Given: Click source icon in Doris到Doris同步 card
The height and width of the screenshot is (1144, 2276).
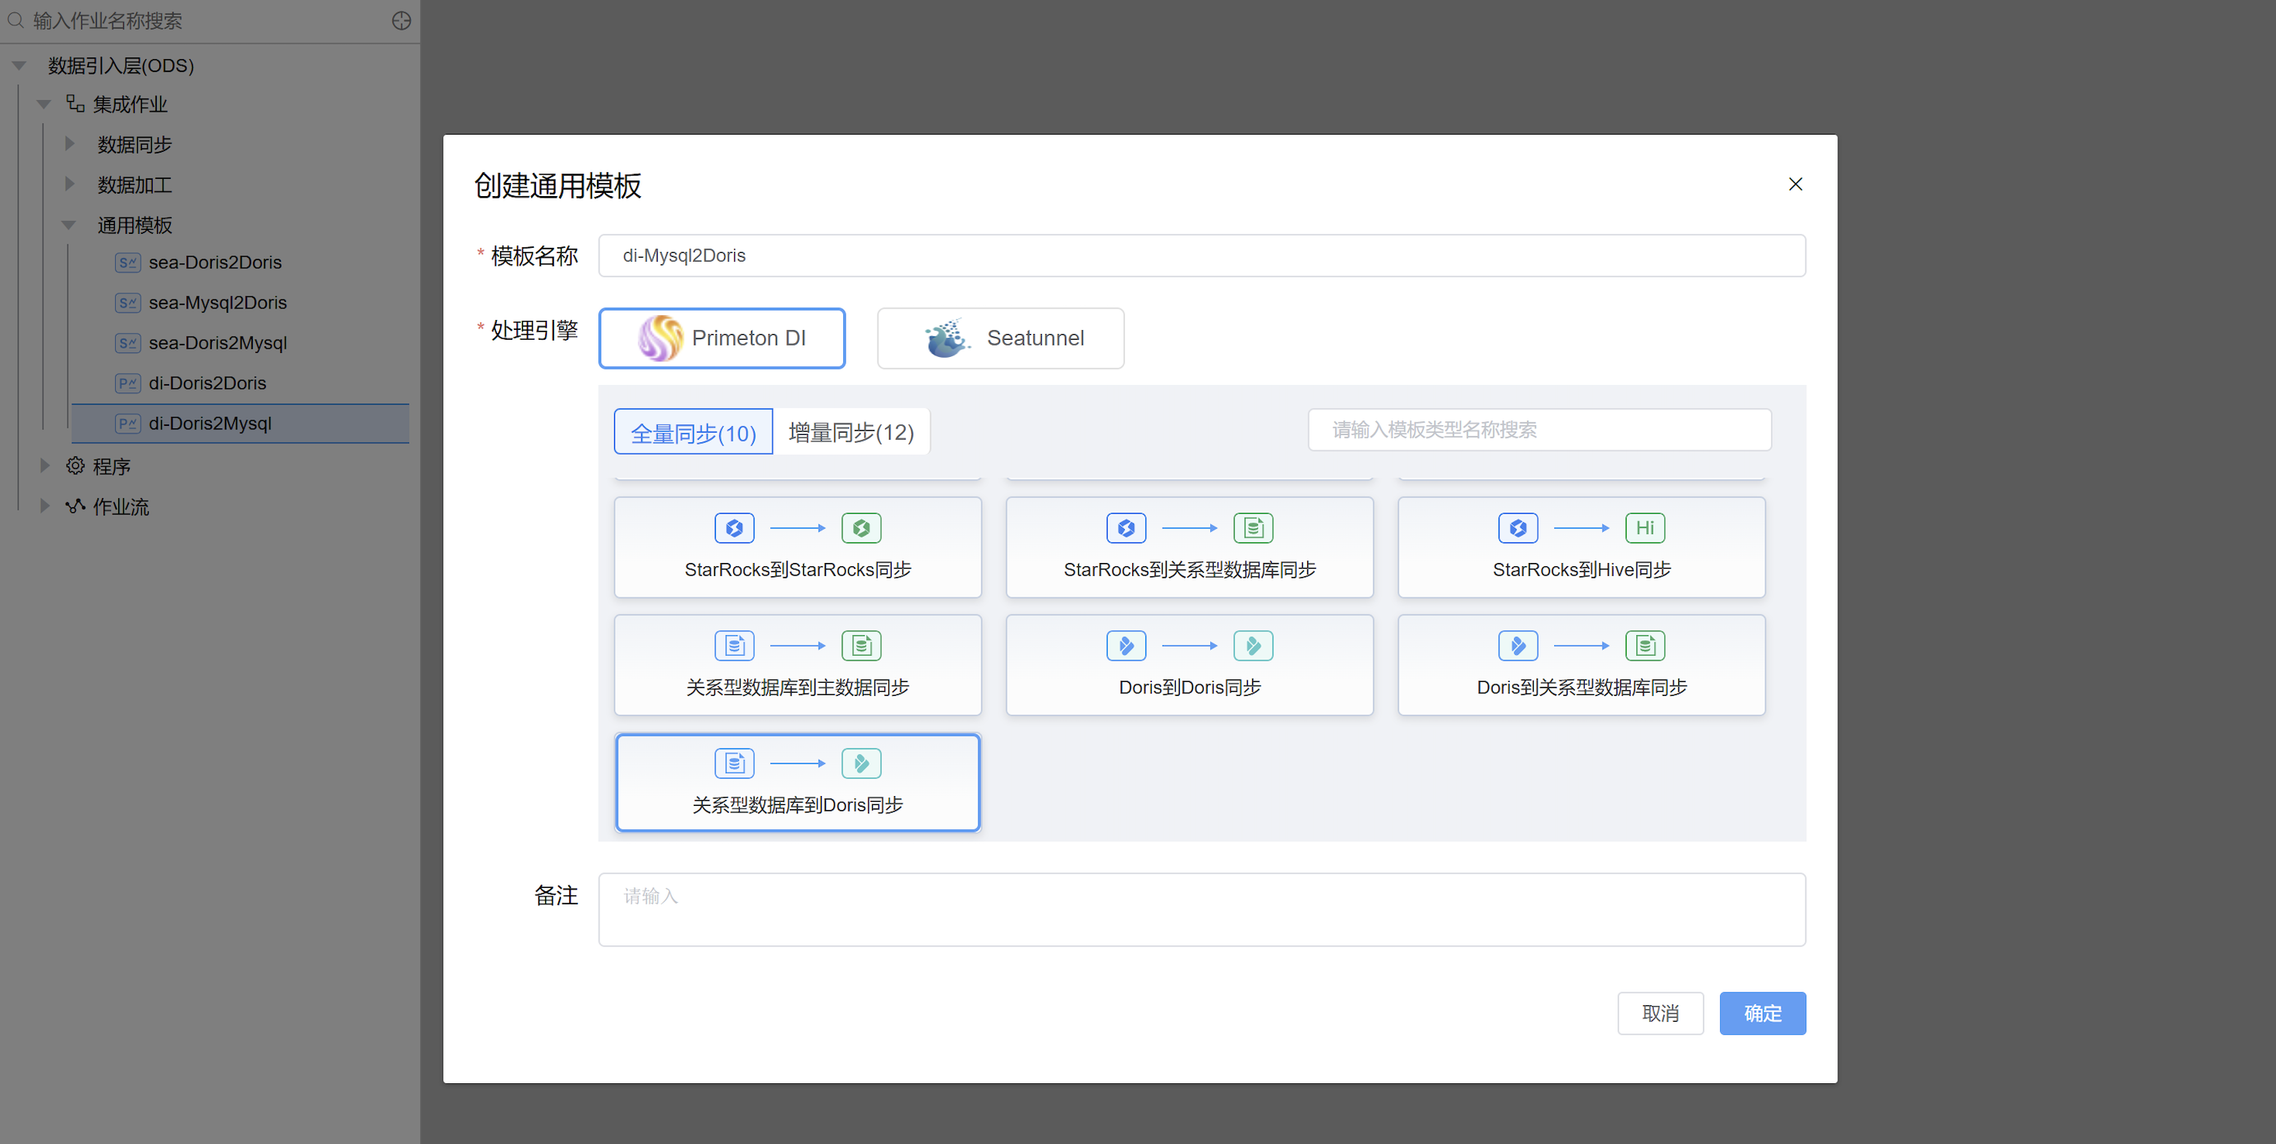Looking at the screenshot, I should click(1126, 645).
